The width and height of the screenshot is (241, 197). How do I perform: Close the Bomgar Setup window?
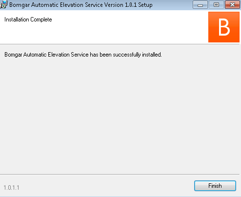[x=232, y=5]
